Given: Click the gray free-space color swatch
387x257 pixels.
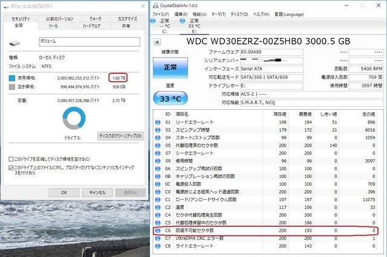Looking at the screenshot, I should click(x=12, y=87).
